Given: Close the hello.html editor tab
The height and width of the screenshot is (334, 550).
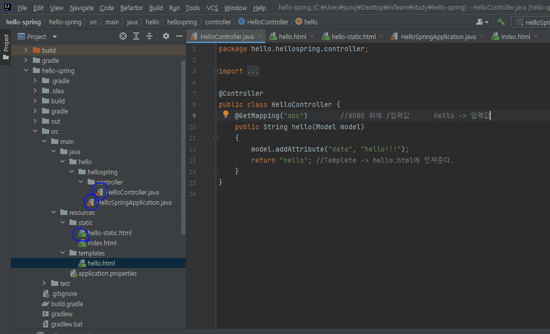Looking at the screenshot, I should 311,36.
